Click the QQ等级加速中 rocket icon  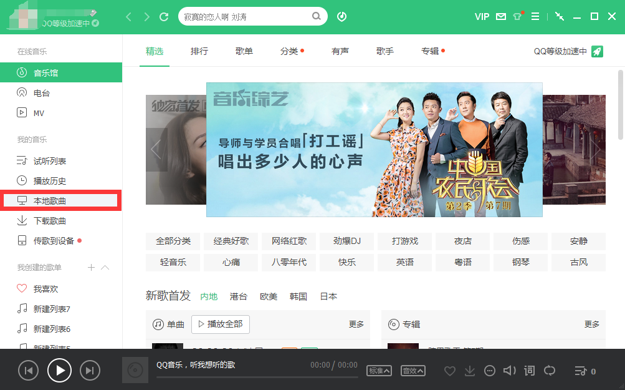click(597, 52)
